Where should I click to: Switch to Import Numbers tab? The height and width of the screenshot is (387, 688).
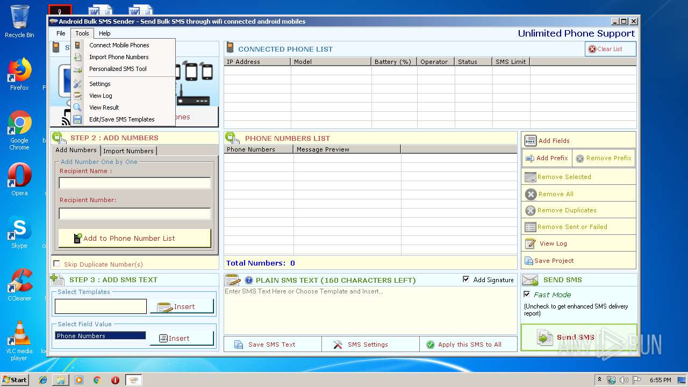(x=128, y=151)
